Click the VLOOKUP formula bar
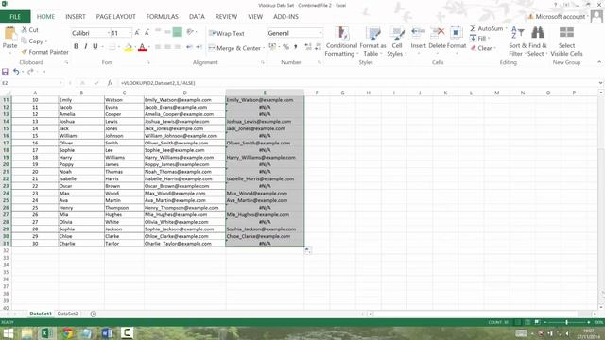605x340 pixels. (x=358, y=83)
